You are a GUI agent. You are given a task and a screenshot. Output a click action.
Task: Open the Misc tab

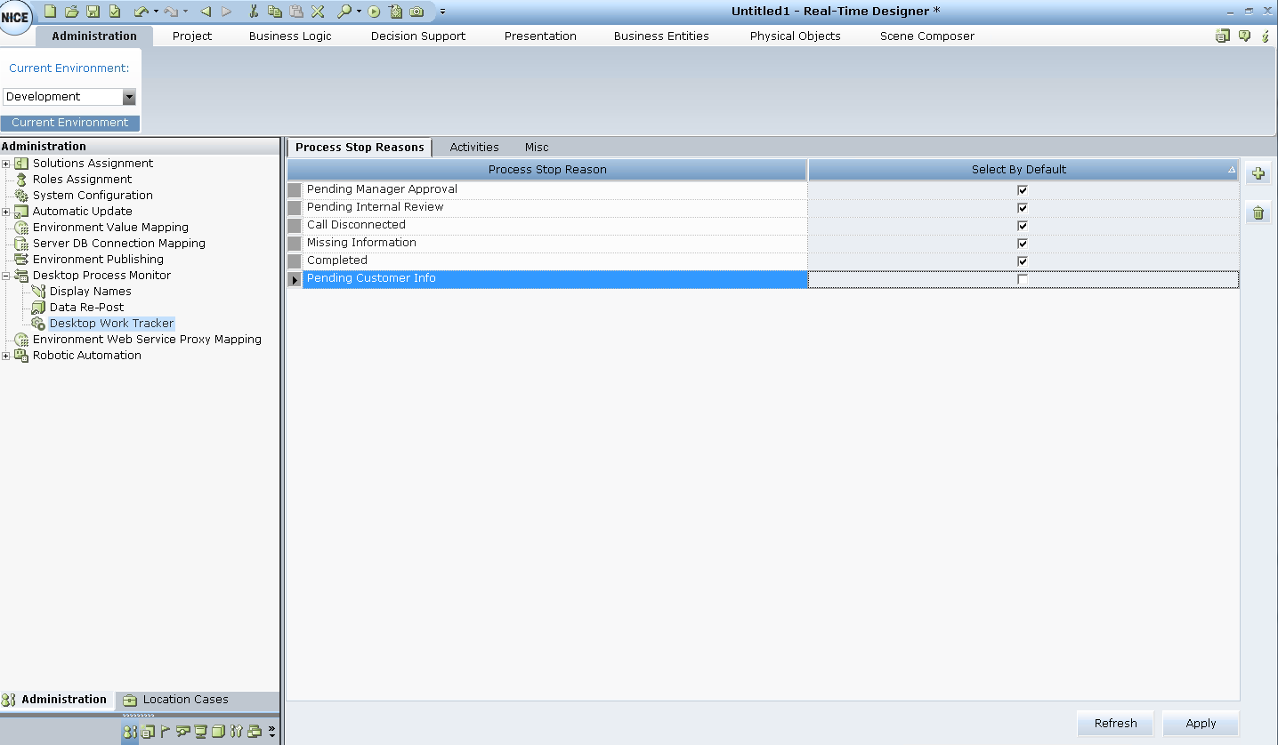click(537, 148)
